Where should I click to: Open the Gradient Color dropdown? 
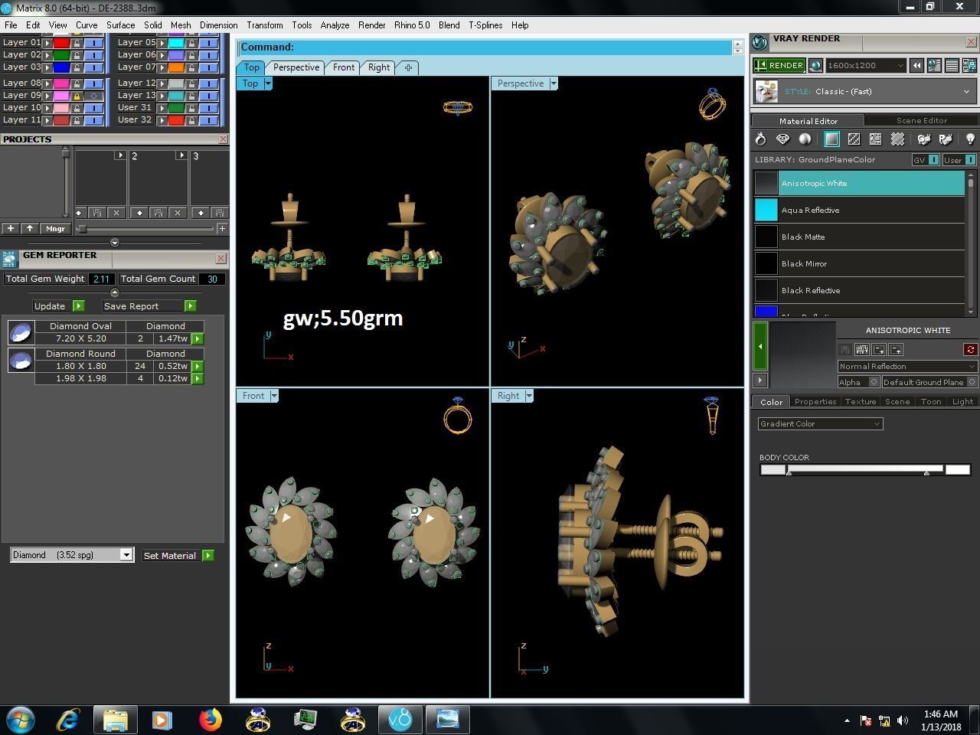click(x=820, y=423)
